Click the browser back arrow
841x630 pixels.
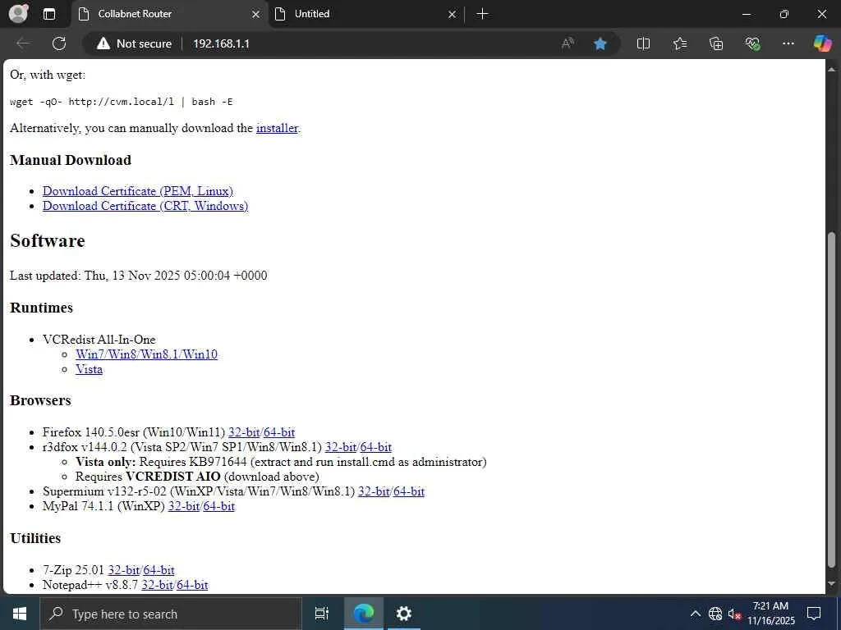pos(23,43)
